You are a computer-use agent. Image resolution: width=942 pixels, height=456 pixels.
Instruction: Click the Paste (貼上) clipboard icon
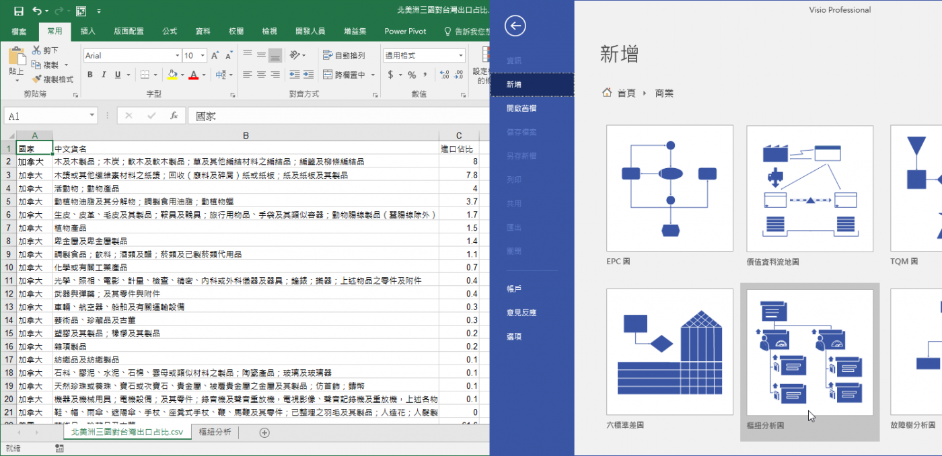click(17, 56)
